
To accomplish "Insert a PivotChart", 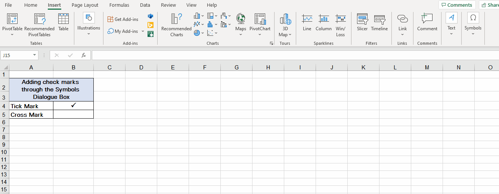I will (x=260, y=22).
